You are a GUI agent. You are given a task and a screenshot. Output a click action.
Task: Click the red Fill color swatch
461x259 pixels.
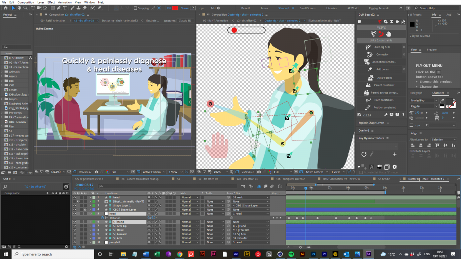coord(175,8)
